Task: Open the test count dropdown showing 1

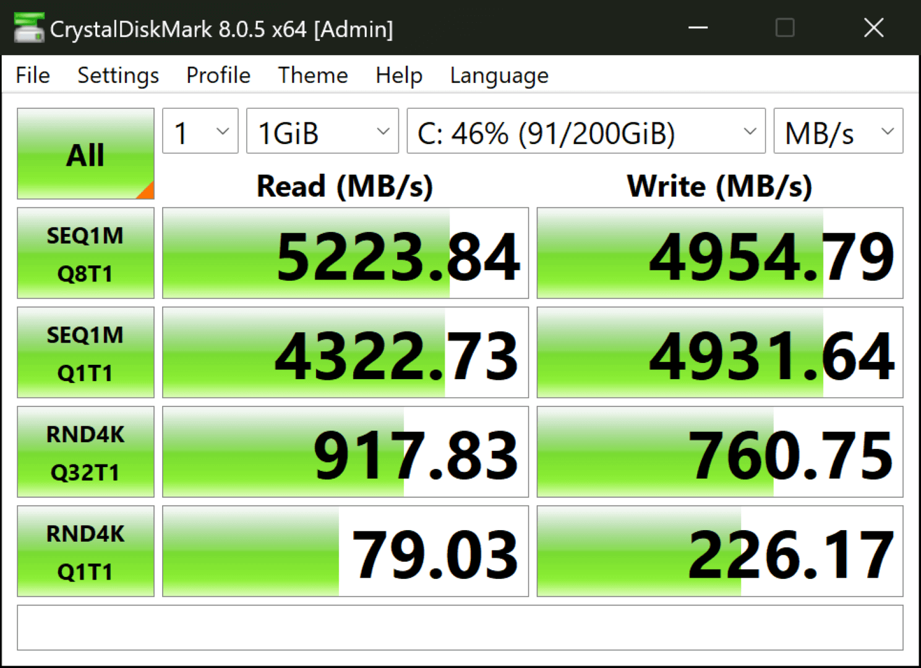Action: coord(200,131)
